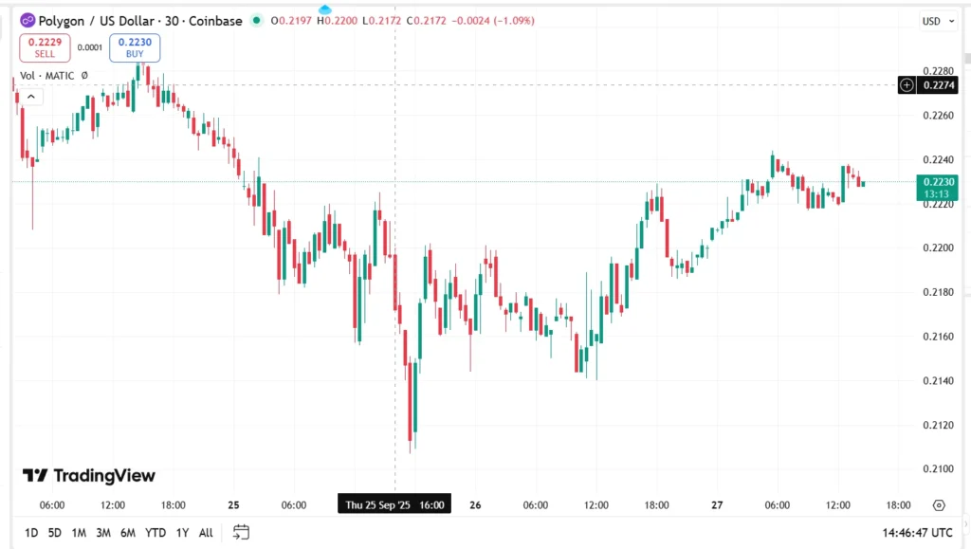The height and width of the screenshot is (549, 971).
Task: Switch to the YTD range
Action: pos(156,532)
